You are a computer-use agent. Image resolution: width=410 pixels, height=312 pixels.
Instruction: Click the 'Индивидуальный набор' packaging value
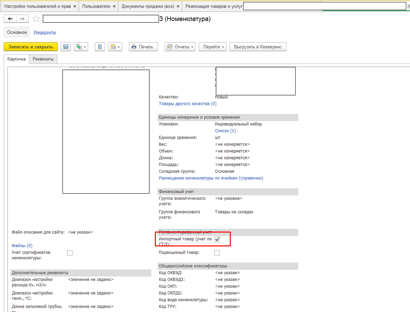click(x=238, y=124)
